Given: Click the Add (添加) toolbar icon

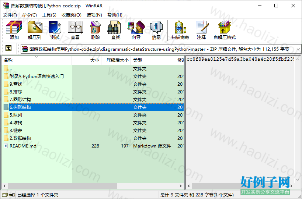Looking at the screenshot, I should [14, 27].
